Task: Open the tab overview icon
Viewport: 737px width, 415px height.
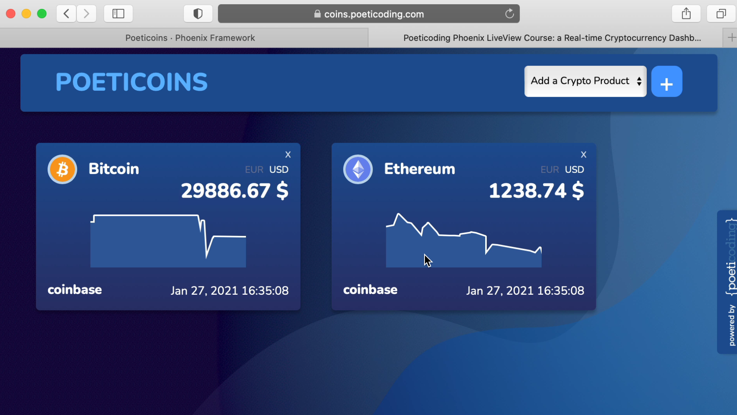Action: pos(721,13)
